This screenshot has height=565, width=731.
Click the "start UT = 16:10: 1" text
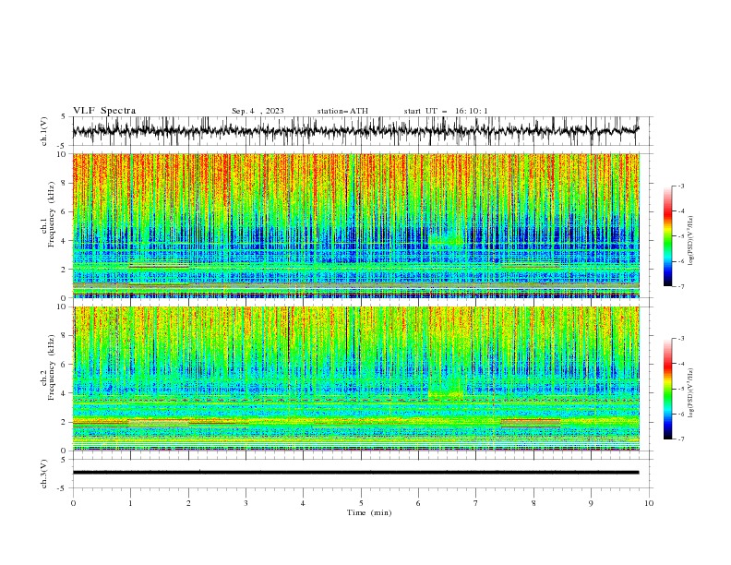point(446,111)
